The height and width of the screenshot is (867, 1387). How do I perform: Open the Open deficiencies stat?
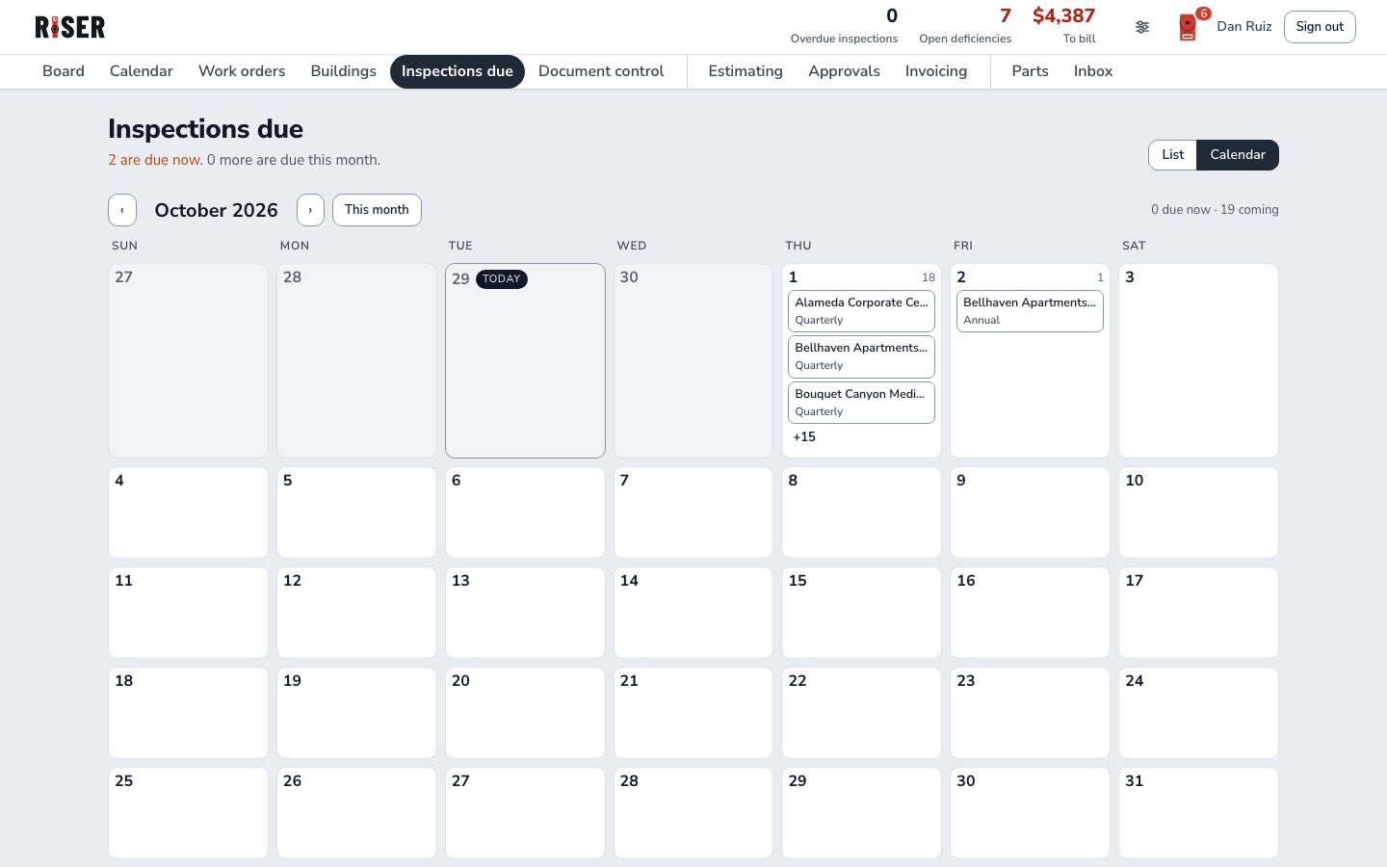pos(965,26)
